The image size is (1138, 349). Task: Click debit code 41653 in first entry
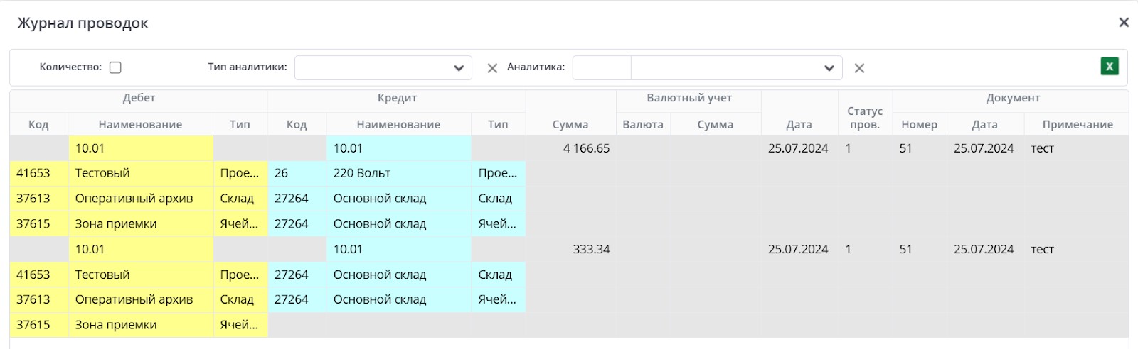pos(34,173)
